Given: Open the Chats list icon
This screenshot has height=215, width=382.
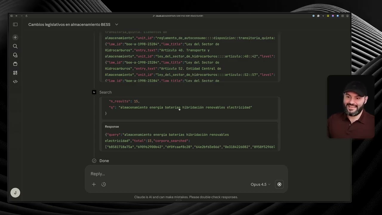Looking at the screenshot, I should click(x=15, y=55).
